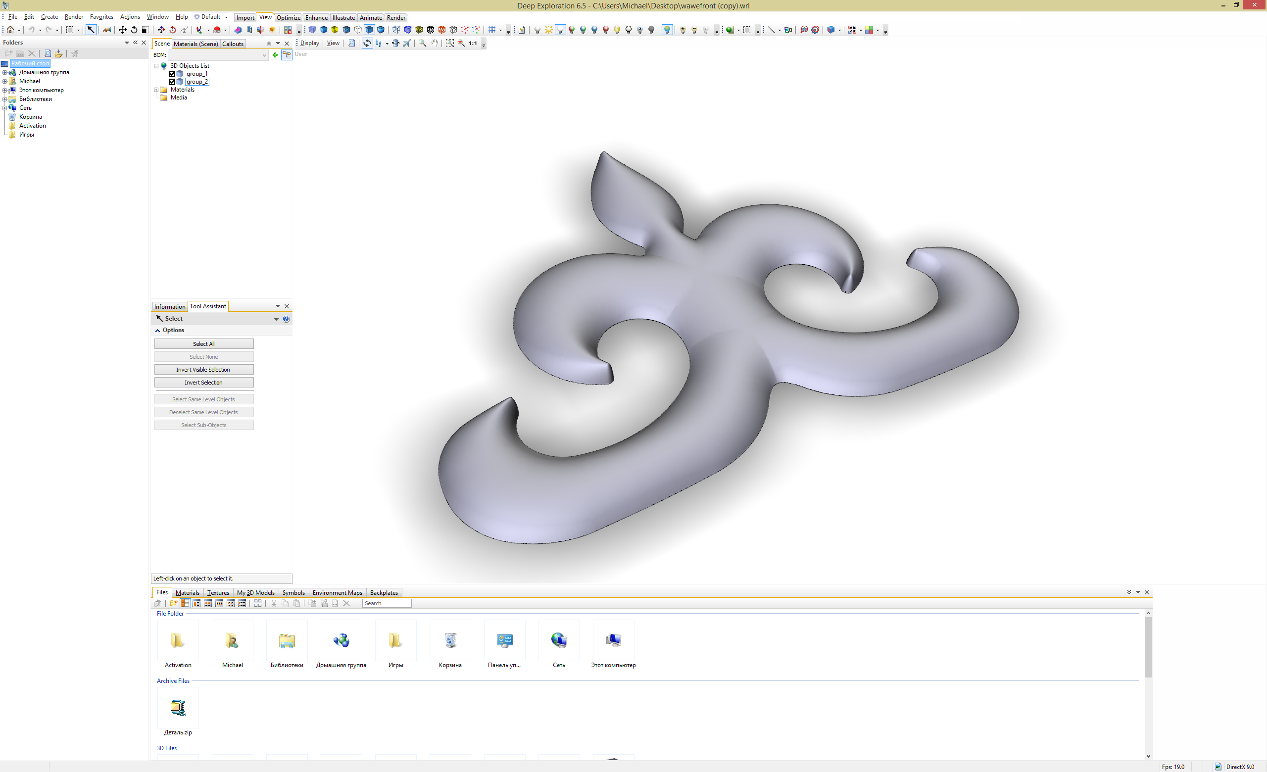Screen dimensions: 1267x772
Task: Uncheck the group_1 visibility checkbox
Action: [x=172, y=74]
